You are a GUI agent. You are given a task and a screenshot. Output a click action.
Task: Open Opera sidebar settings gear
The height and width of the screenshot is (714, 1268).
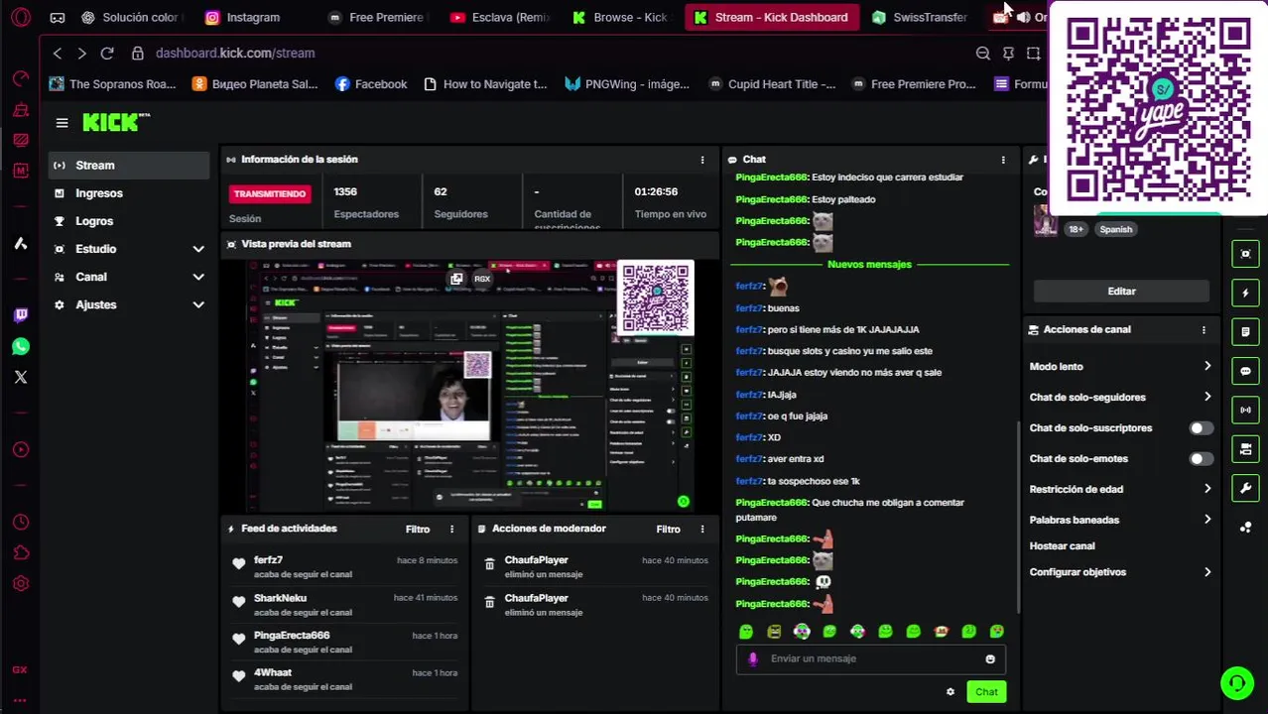point(21,584)
